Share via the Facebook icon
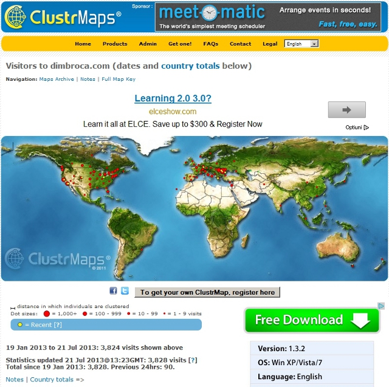 pos(113,290)
